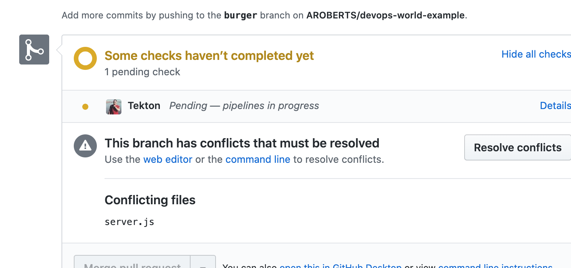The width and height of the screenshot is (571, 268).
Task: Click the Resolve conflicts button
Action: click(517, 147)
